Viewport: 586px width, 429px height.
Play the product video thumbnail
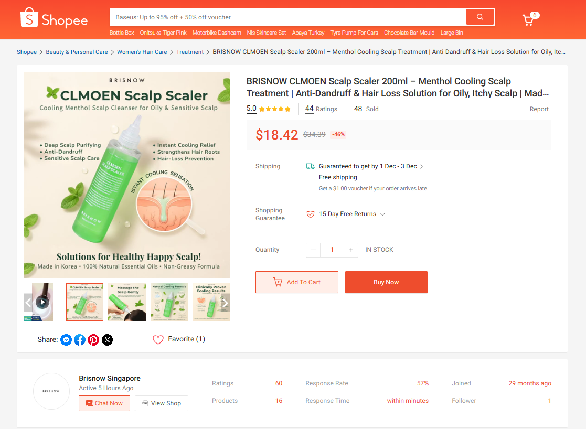pos(42,302)
